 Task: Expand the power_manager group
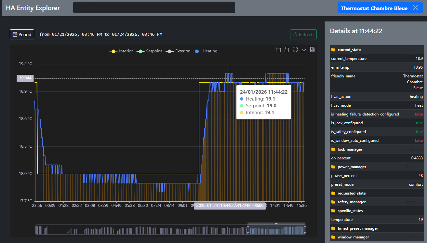click(x=352, y=167)
